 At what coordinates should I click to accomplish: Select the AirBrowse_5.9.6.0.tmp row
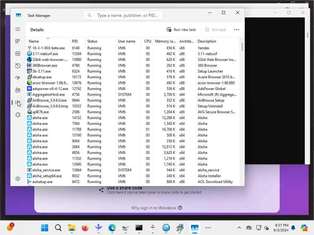(133, 106)
